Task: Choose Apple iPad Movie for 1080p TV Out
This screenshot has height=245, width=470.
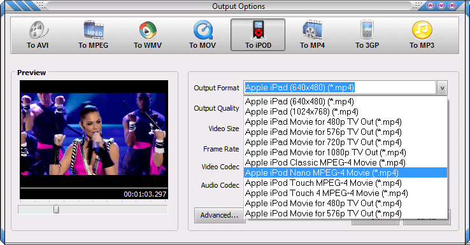Action: tap(345, 153)
